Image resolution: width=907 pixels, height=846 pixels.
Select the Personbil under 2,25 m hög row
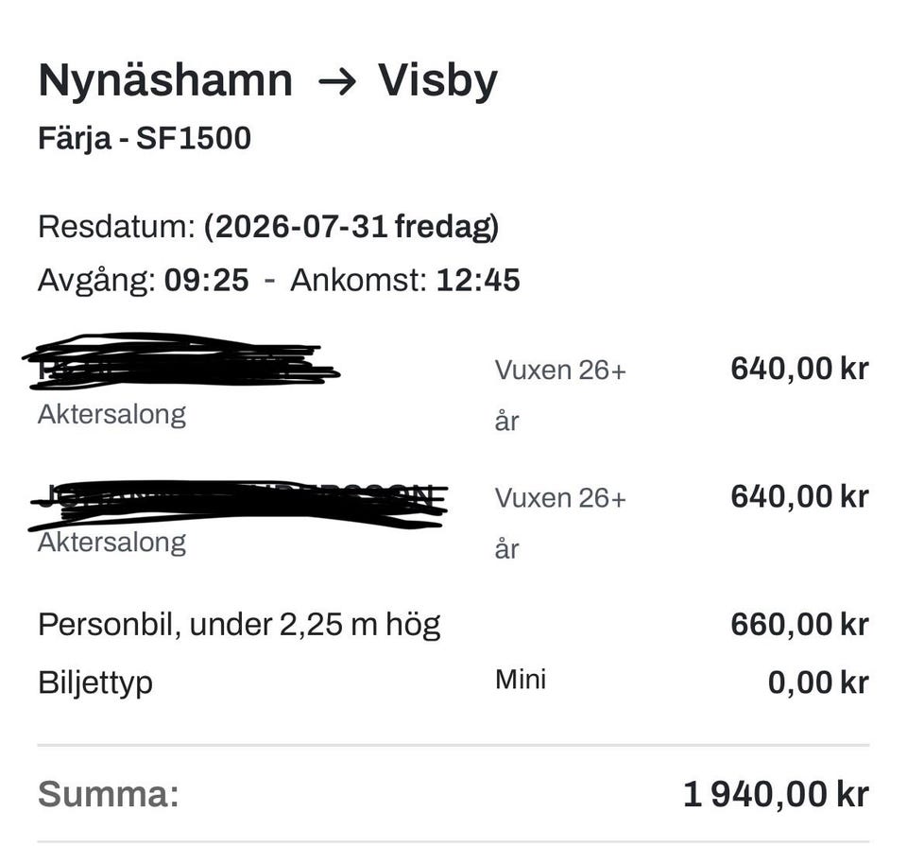[453, 625]
